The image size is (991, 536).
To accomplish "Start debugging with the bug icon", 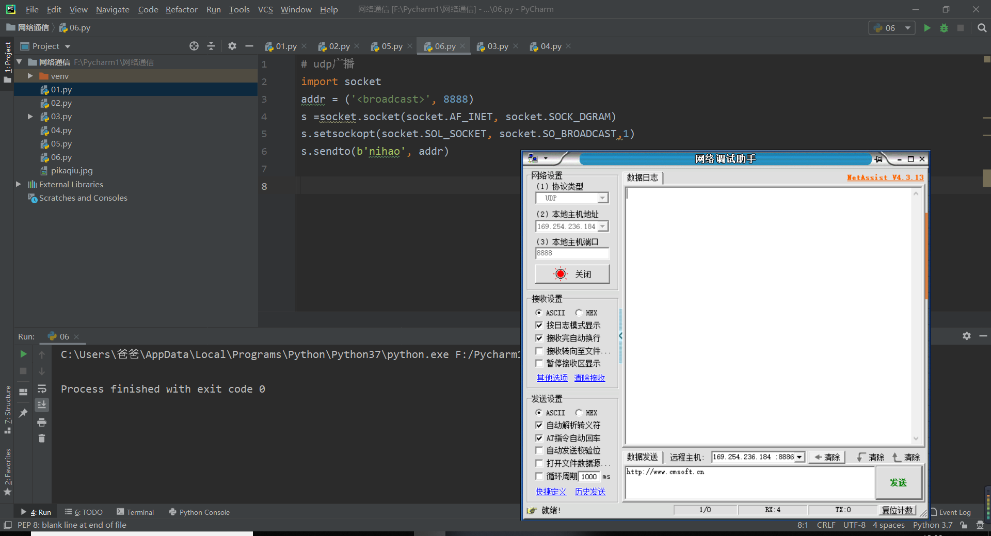I will point(944,28).
